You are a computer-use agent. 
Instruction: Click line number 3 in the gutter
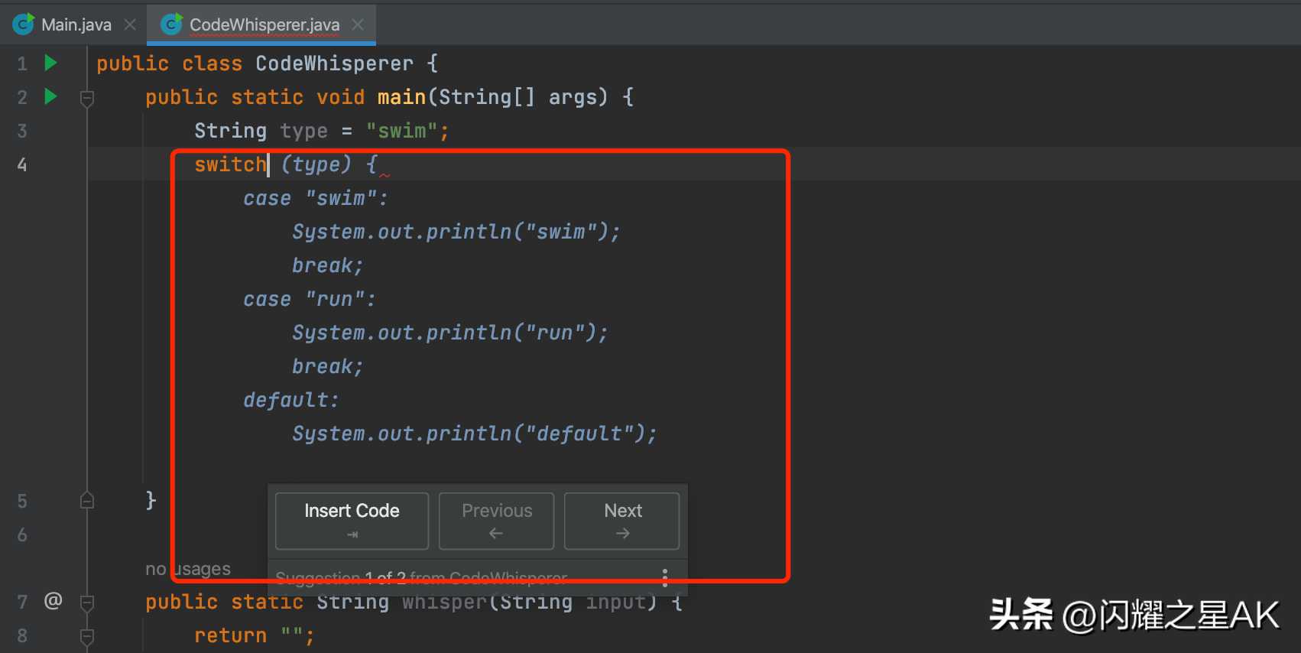point(22,131)
